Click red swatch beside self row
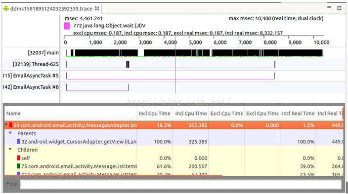Screen dimensions: 348x194 coord(19,158)
